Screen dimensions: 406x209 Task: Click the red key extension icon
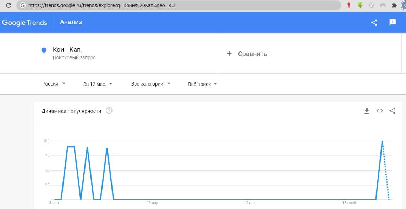click(349, 6)
